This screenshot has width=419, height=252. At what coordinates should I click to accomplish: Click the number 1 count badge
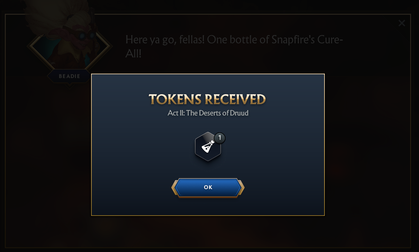coord(220,138)
